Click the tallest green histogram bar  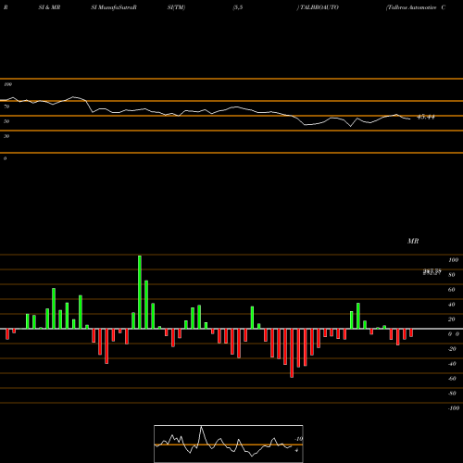click(x=140, y=292)
